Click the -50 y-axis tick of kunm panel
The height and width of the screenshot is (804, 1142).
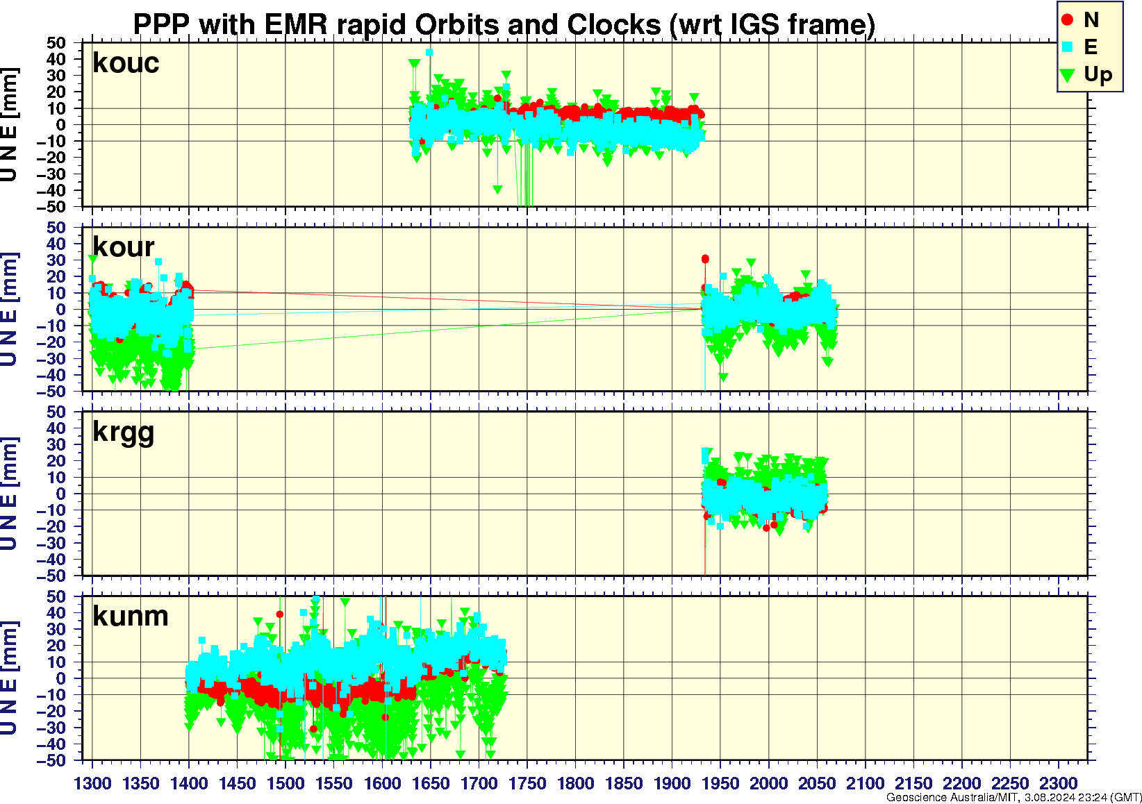click(x=51, y=760)
